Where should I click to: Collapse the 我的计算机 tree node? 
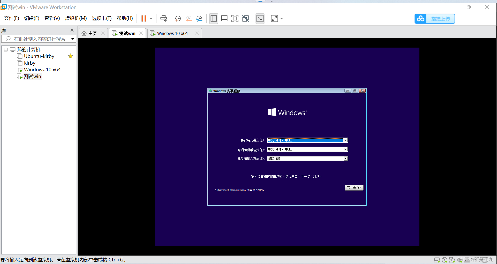click(6, 50)
